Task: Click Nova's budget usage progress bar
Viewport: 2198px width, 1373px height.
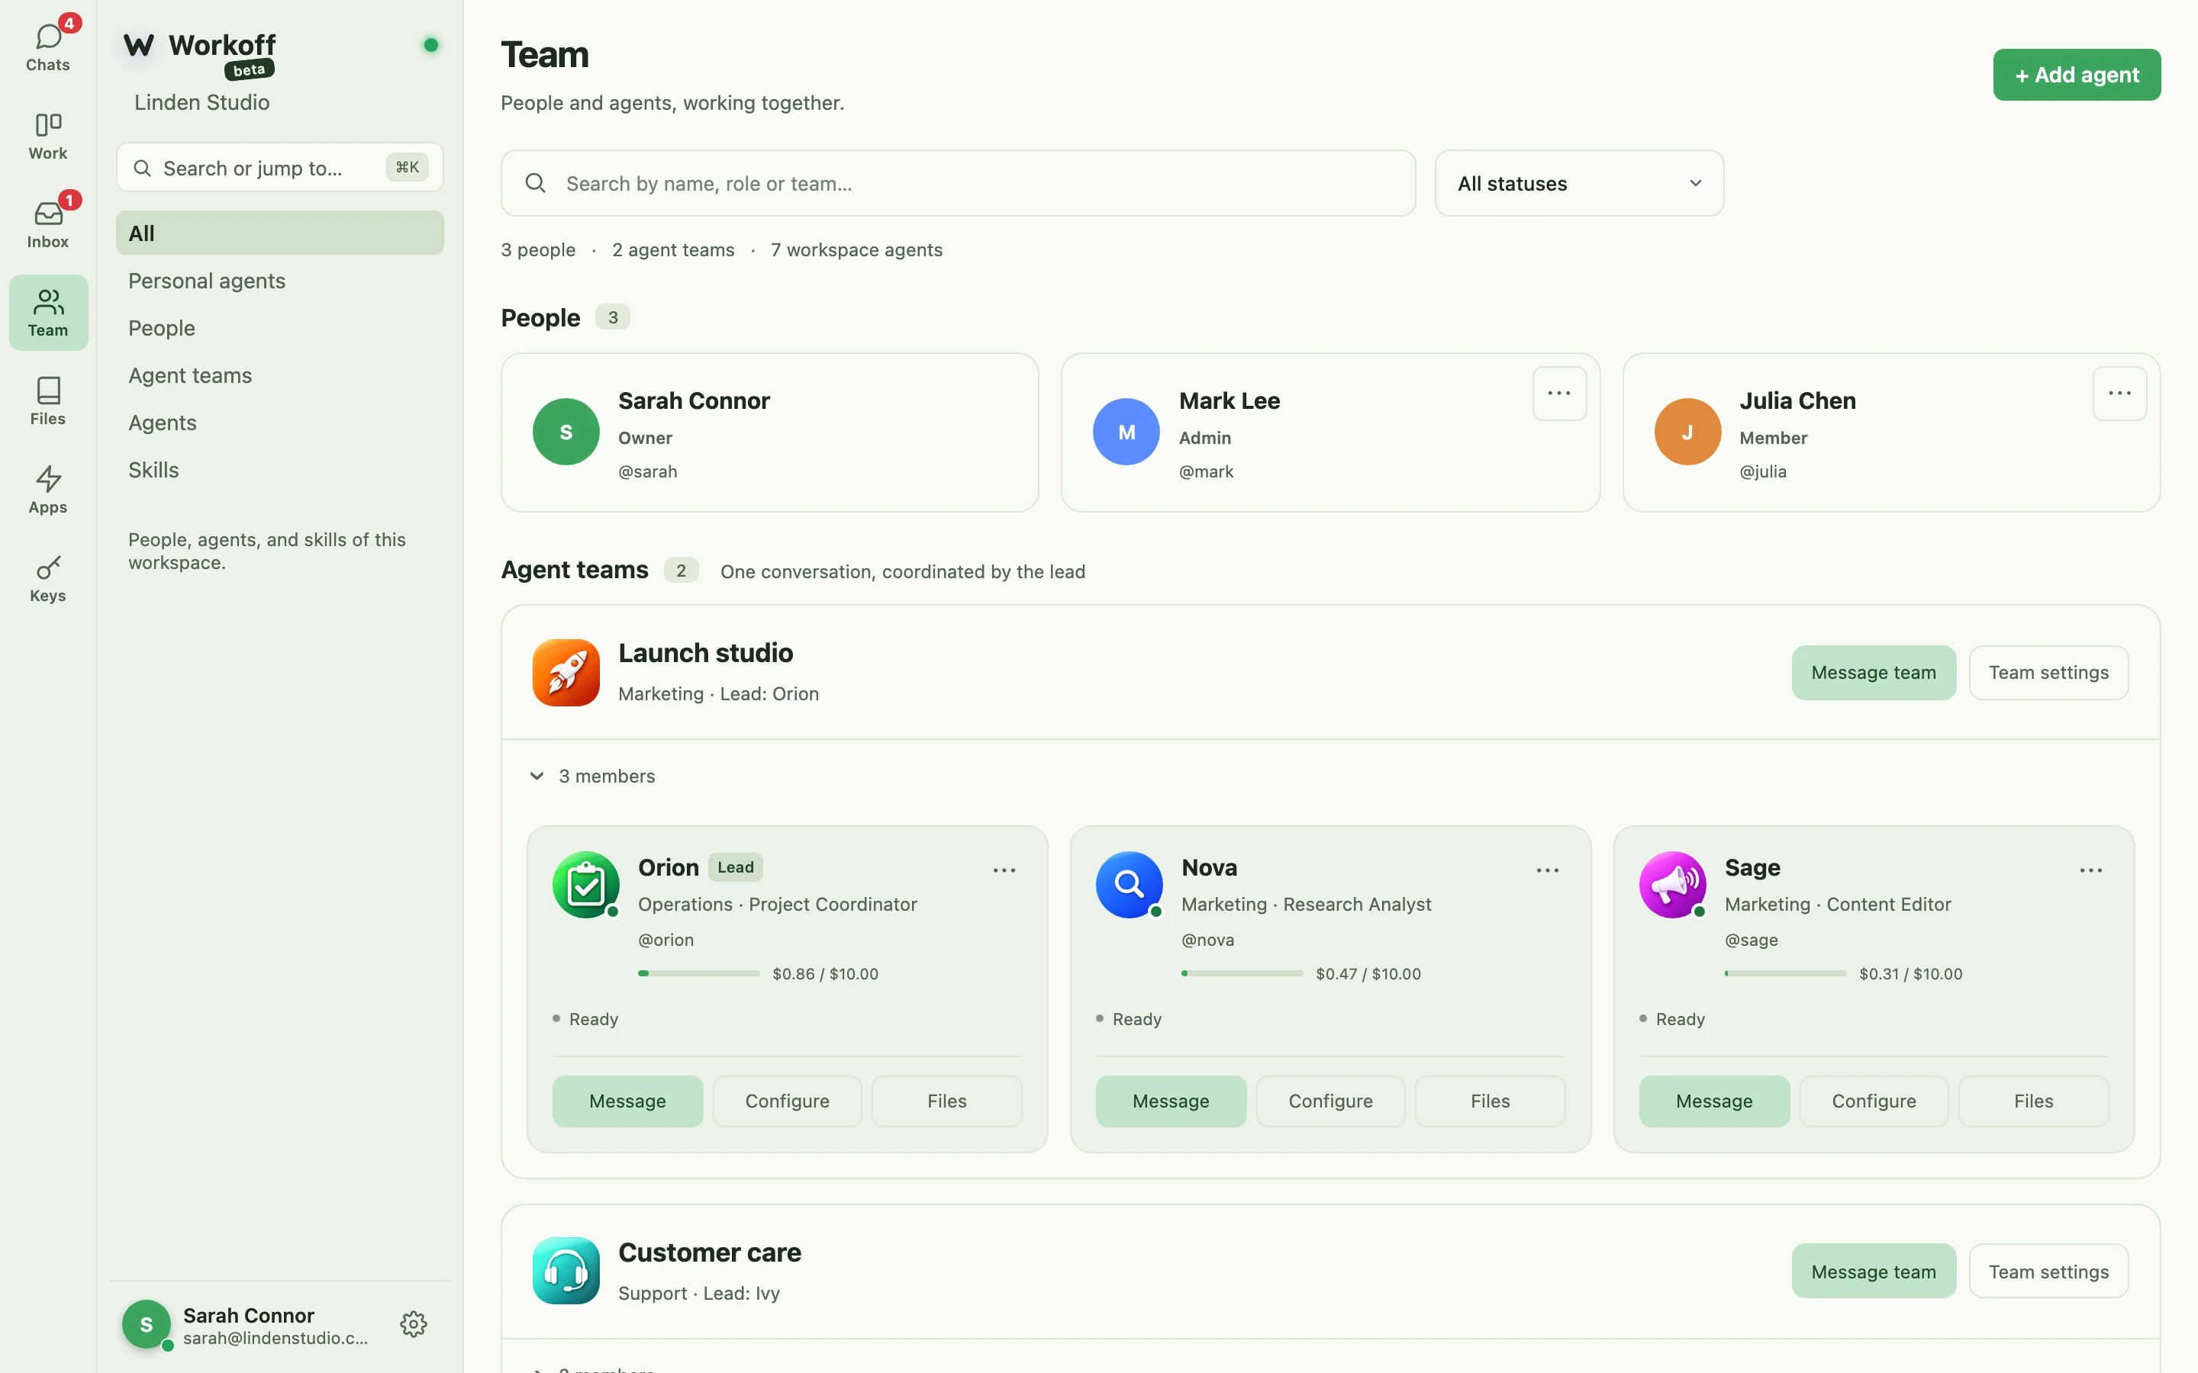Action: (1242, 973)
